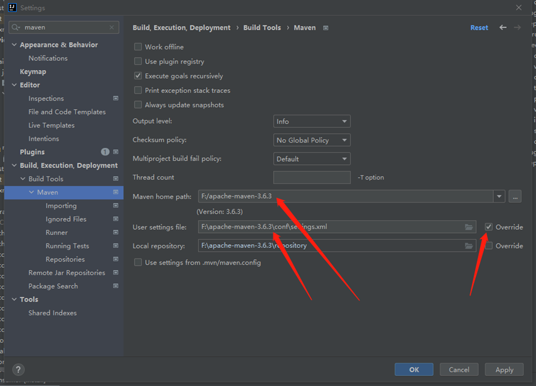Enable Print exception stack traces

point(138,90)
